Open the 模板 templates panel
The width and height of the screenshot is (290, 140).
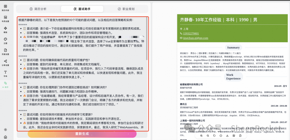click(5, 30)
